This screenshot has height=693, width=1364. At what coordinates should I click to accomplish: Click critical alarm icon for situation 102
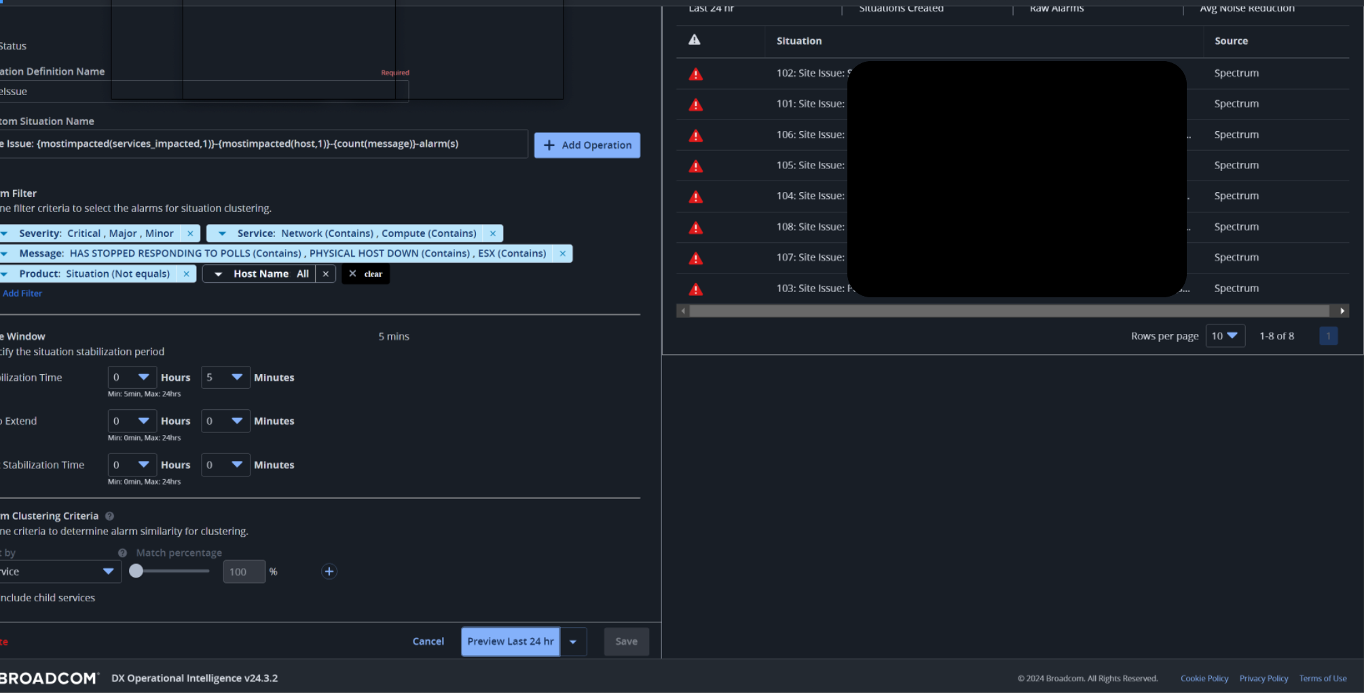pyautogui.click(x=695, y=74)
